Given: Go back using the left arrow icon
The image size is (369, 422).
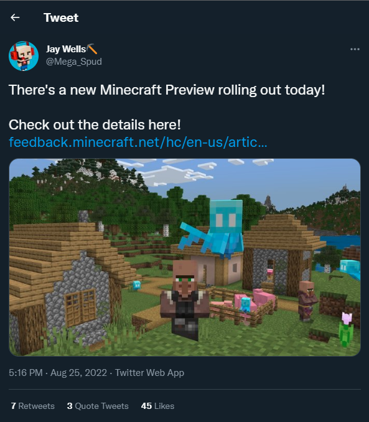Looking at the screenshot, I should click(15, 18).
